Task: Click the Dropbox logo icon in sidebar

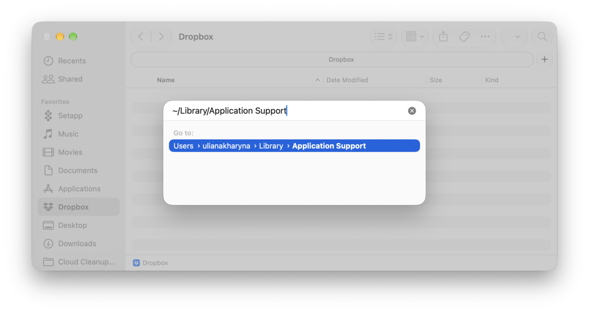Action: [48, 207]
